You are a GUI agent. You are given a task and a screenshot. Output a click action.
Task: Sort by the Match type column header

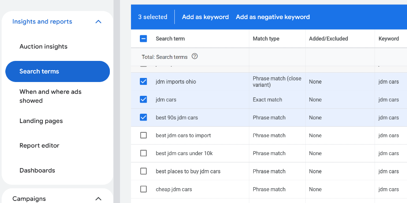point(266,39)
